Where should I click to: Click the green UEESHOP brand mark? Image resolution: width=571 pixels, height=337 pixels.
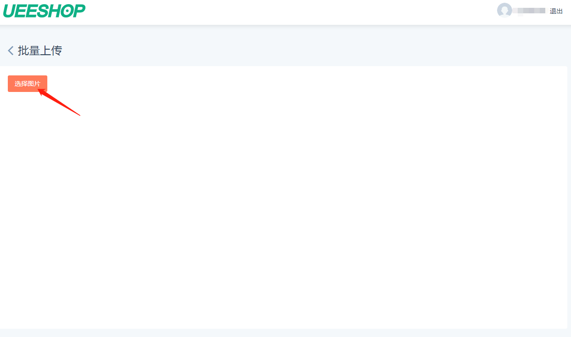pyautogui.click(x=44, y=11)
